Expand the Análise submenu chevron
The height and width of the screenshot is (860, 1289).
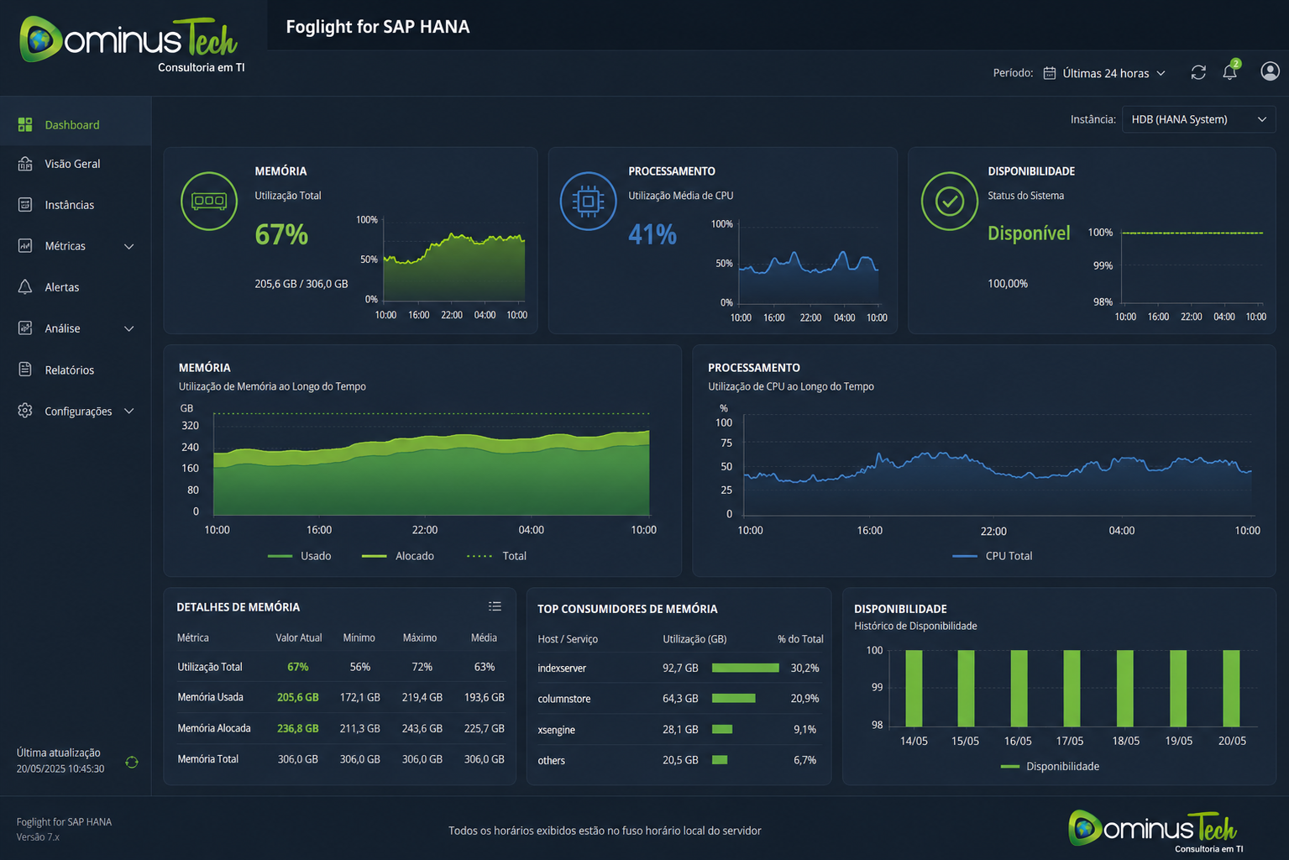click(x=129, y=328)
